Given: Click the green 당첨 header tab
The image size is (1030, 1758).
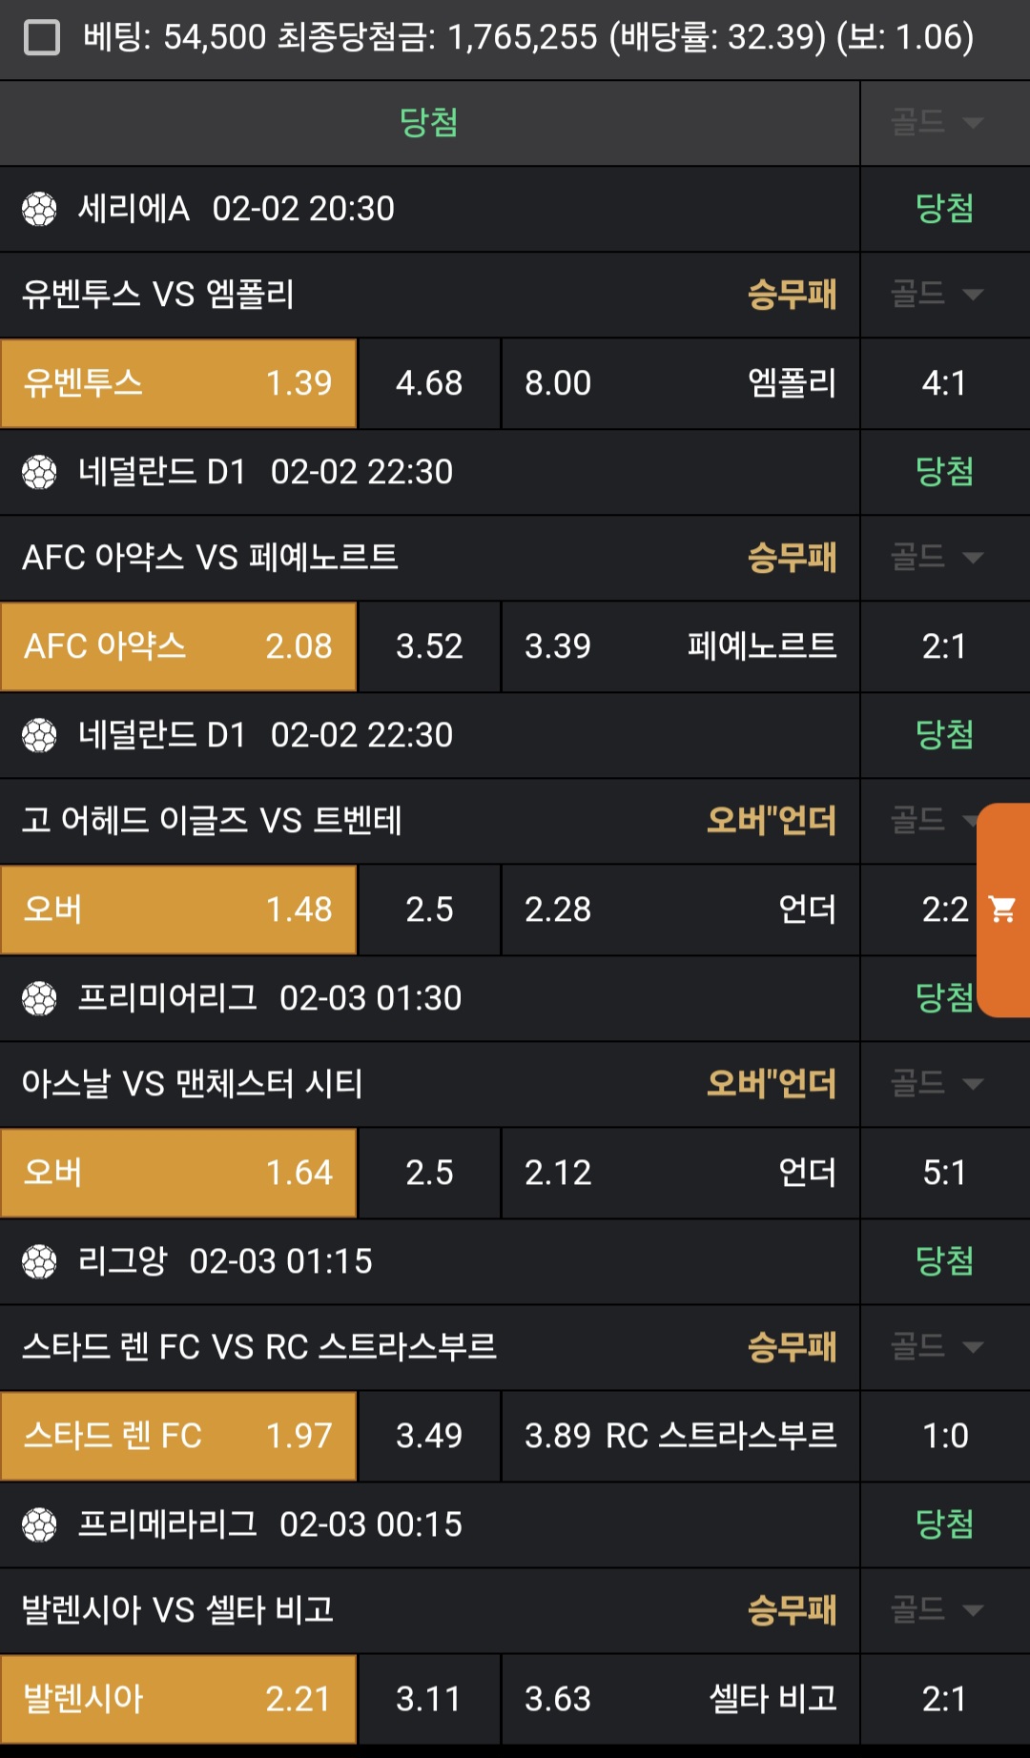Looking at the screenshot, I should 429,123.
